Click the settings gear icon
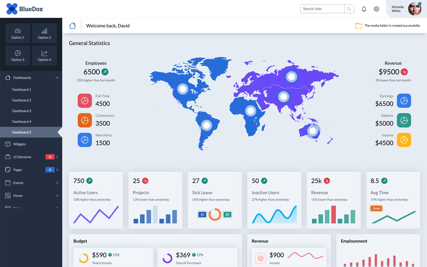Viewport: 427px width, 267px height. 376,9
